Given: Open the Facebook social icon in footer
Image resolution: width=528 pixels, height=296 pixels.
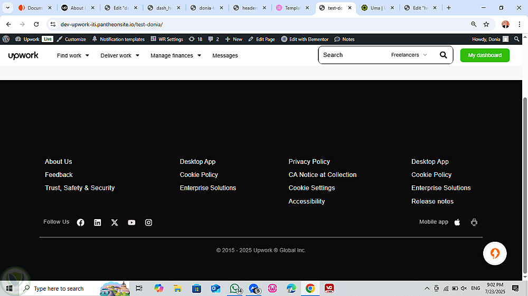Looking at the screenshot, I should [80, 222].
